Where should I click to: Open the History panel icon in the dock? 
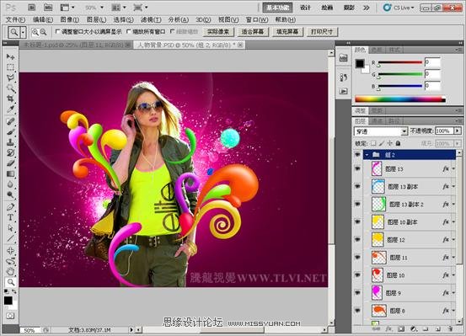[344, 77]
